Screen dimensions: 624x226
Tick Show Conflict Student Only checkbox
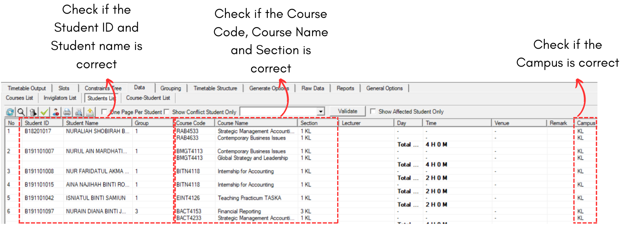[166, 112]
